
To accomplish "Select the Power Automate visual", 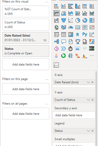I will (x=64, y=48).
